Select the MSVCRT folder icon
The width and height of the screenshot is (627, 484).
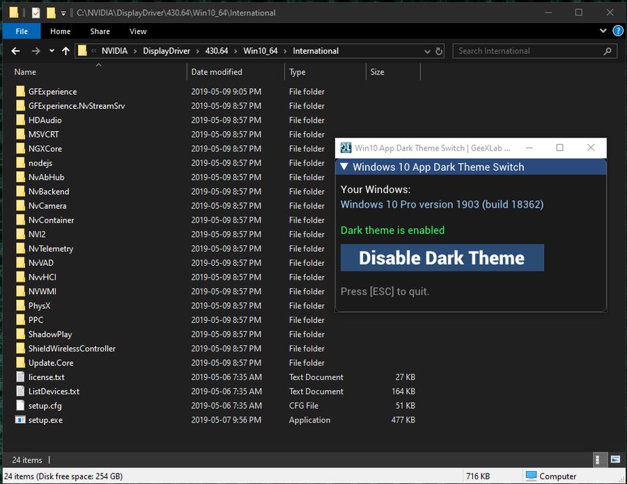pos(20,135)
